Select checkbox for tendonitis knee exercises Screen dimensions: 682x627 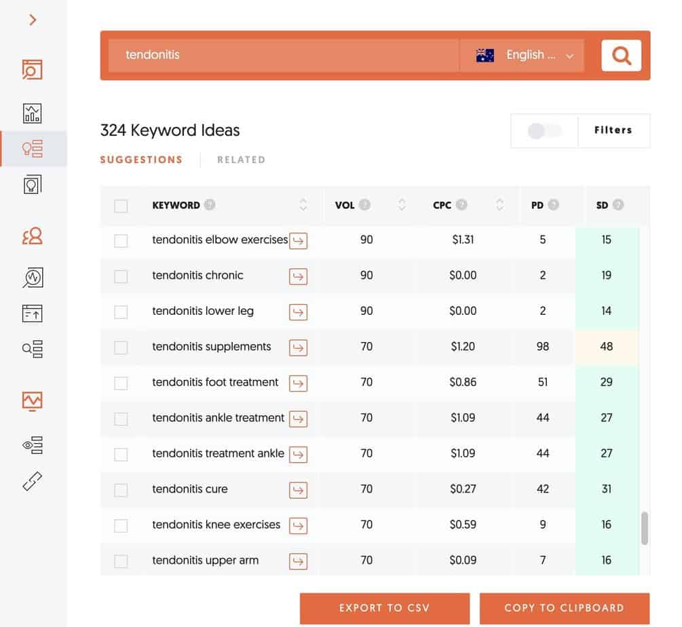[121, 525]
